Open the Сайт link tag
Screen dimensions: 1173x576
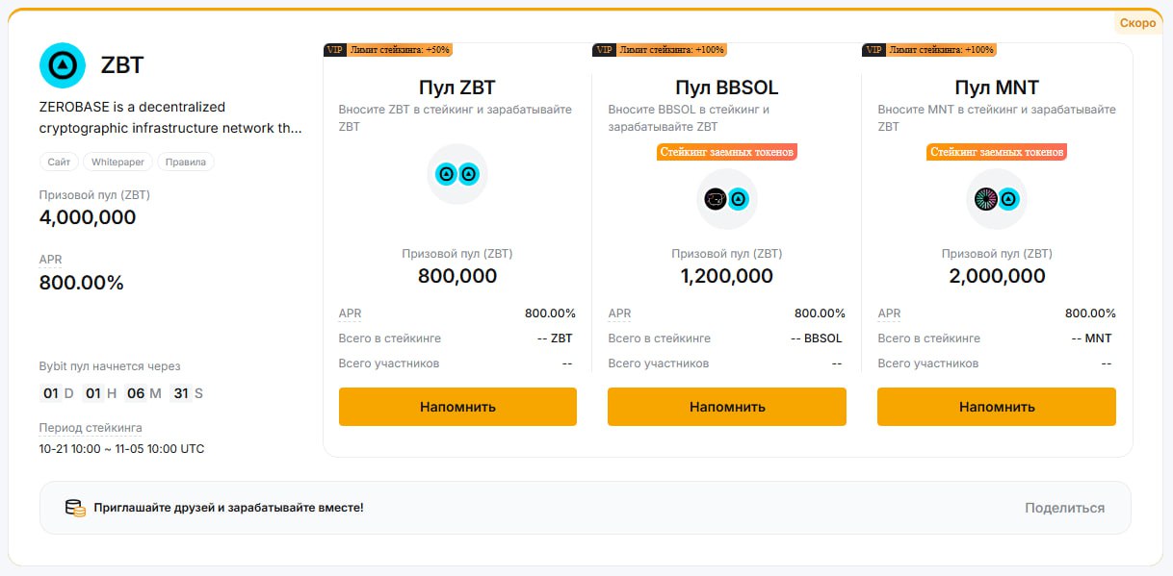[x=59, y=162]
